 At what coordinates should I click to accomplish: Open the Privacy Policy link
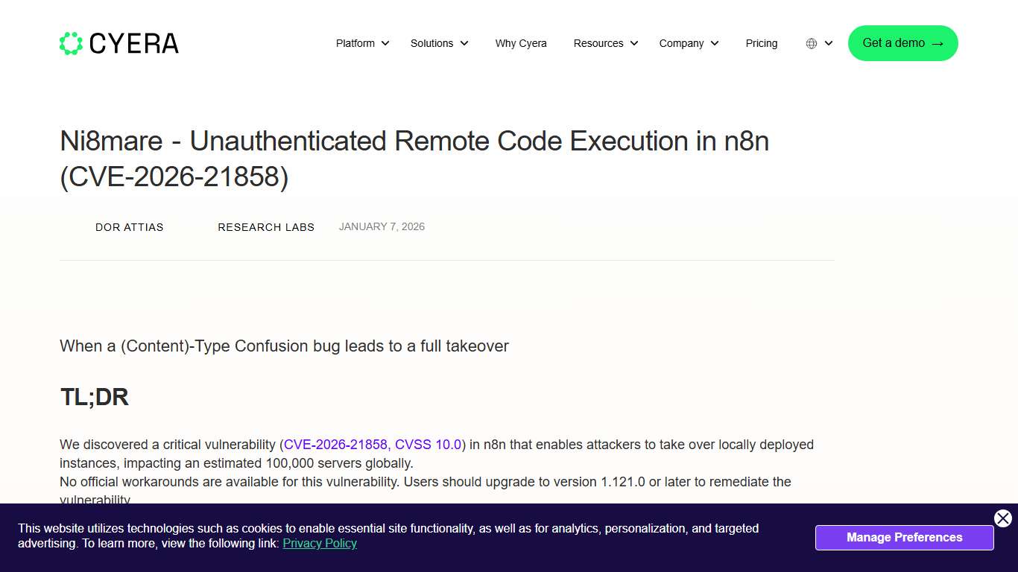(x=320, y=543)
